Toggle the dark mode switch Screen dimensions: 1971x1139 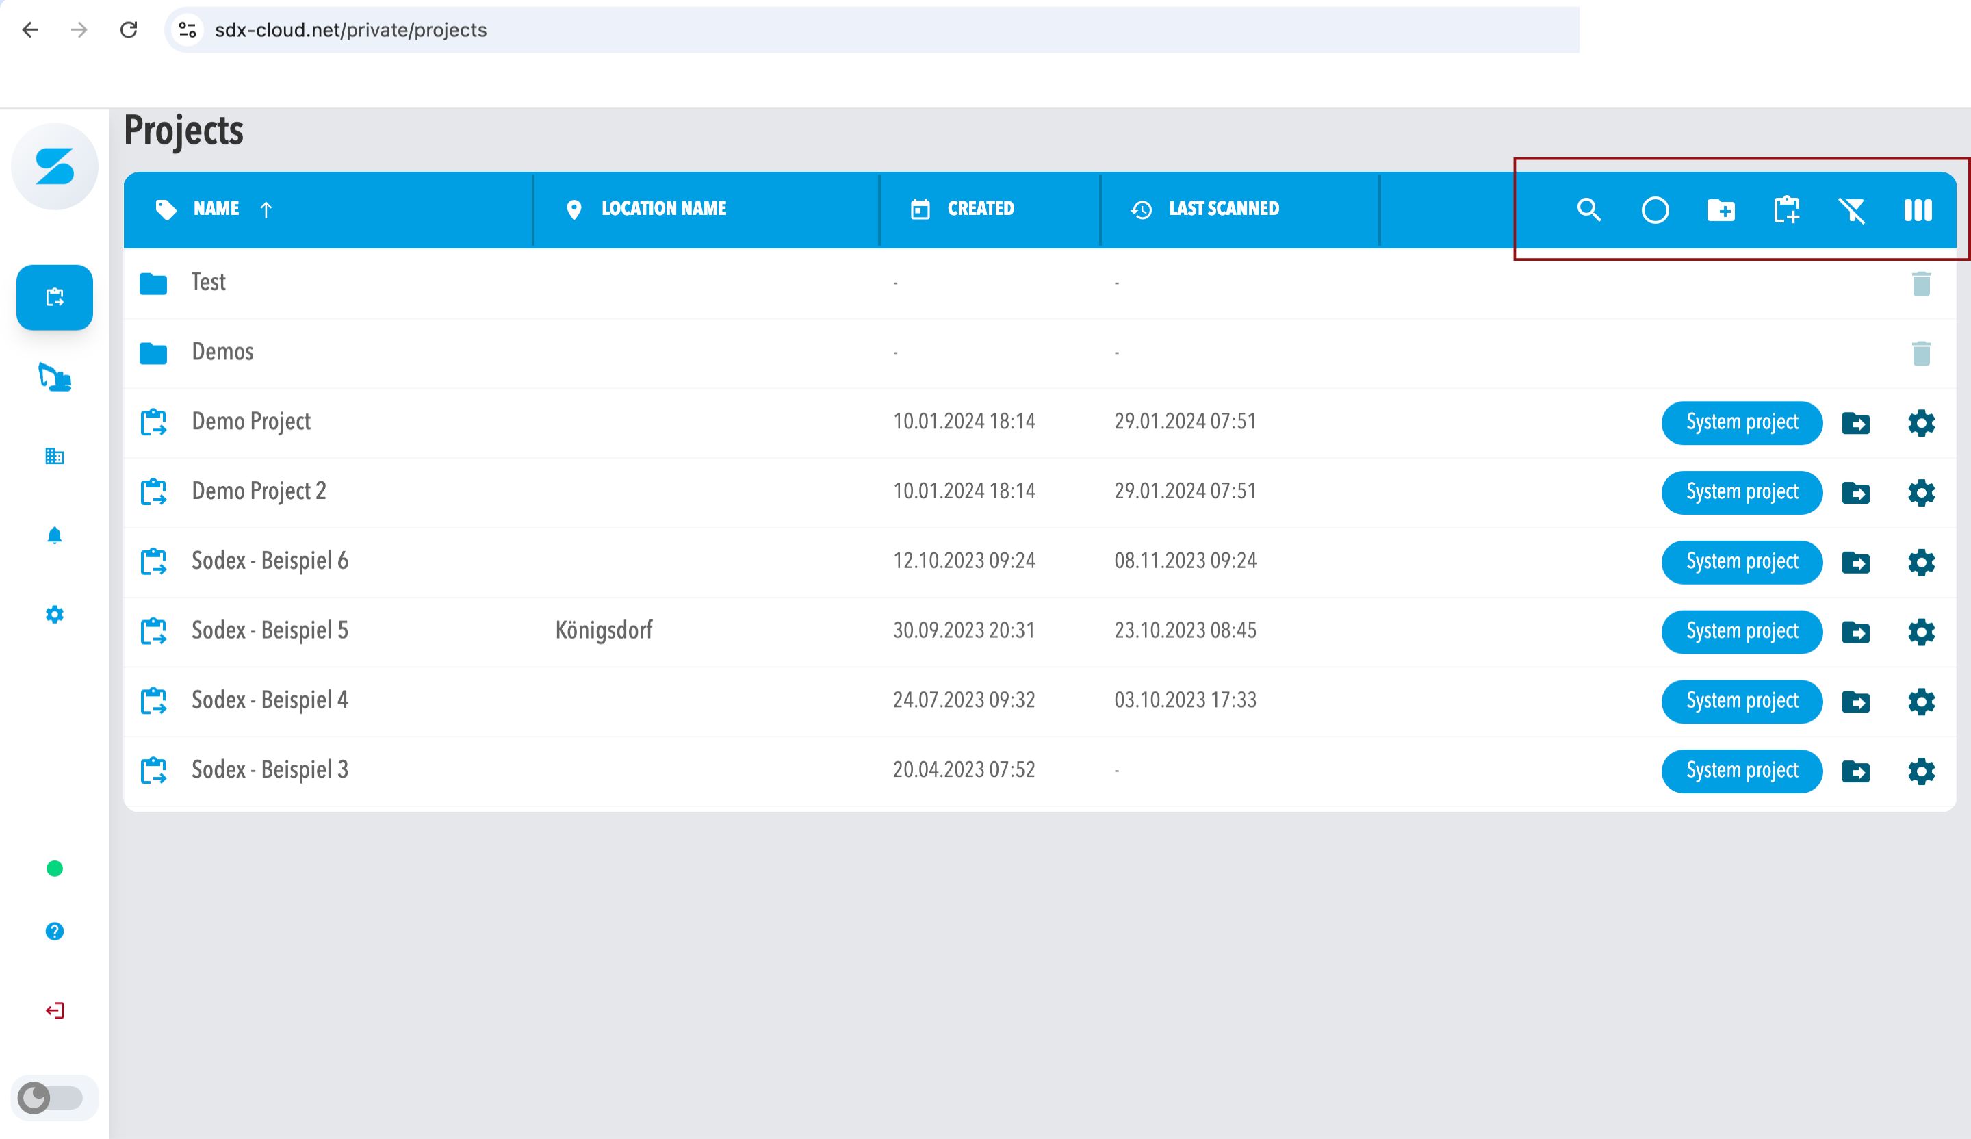tap(51, 1097)
